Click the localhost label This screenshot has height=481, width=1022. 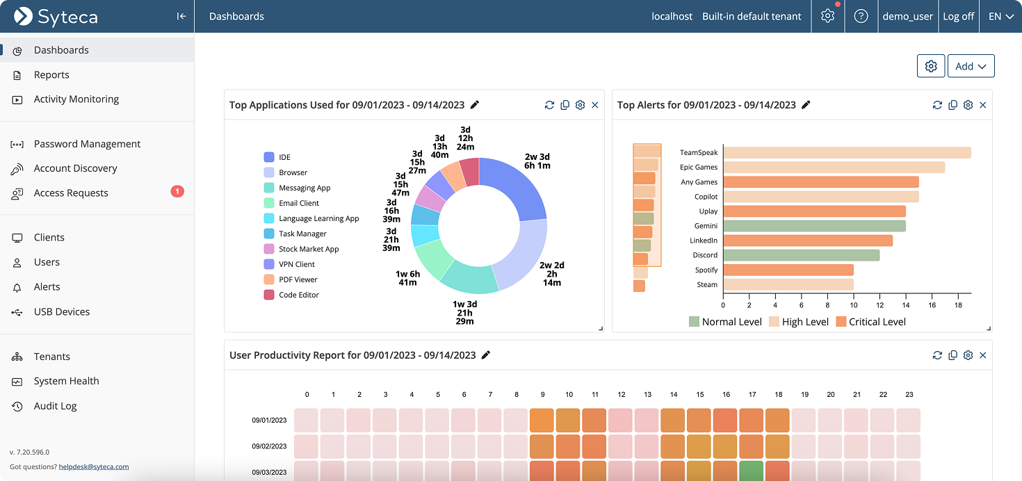tap(672, 16)
